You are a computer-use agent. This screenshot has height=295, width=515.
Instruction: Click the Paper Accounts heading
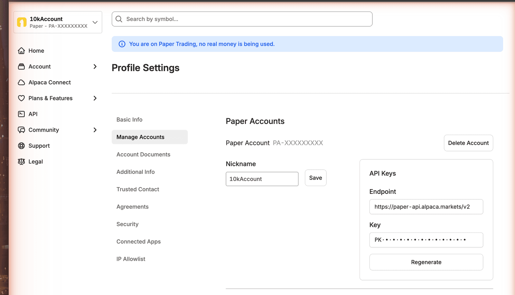255,121
